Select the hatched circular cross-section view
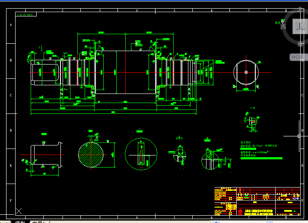Viewport: 308px width, 223px height. 91,155
